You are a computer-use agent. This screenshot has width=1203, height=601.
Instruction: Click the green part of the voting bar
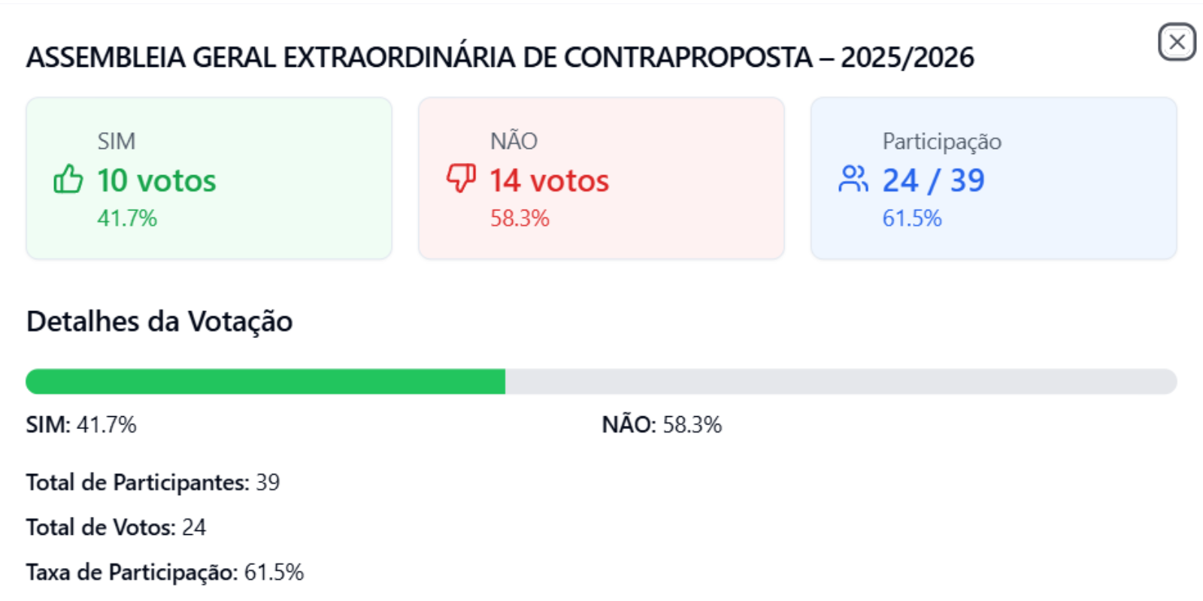coord(265,382)
